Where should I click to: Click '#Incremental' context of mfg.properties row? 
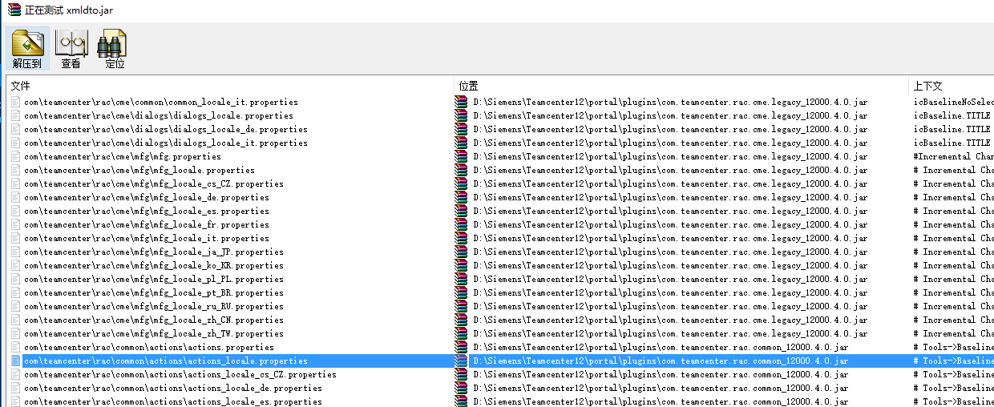pos(953,156)
